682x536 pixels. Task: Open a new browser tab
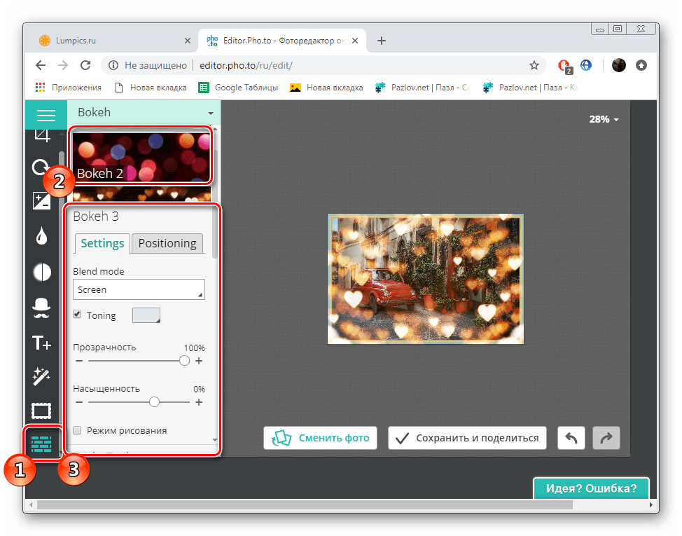click(x=382, y=41)
